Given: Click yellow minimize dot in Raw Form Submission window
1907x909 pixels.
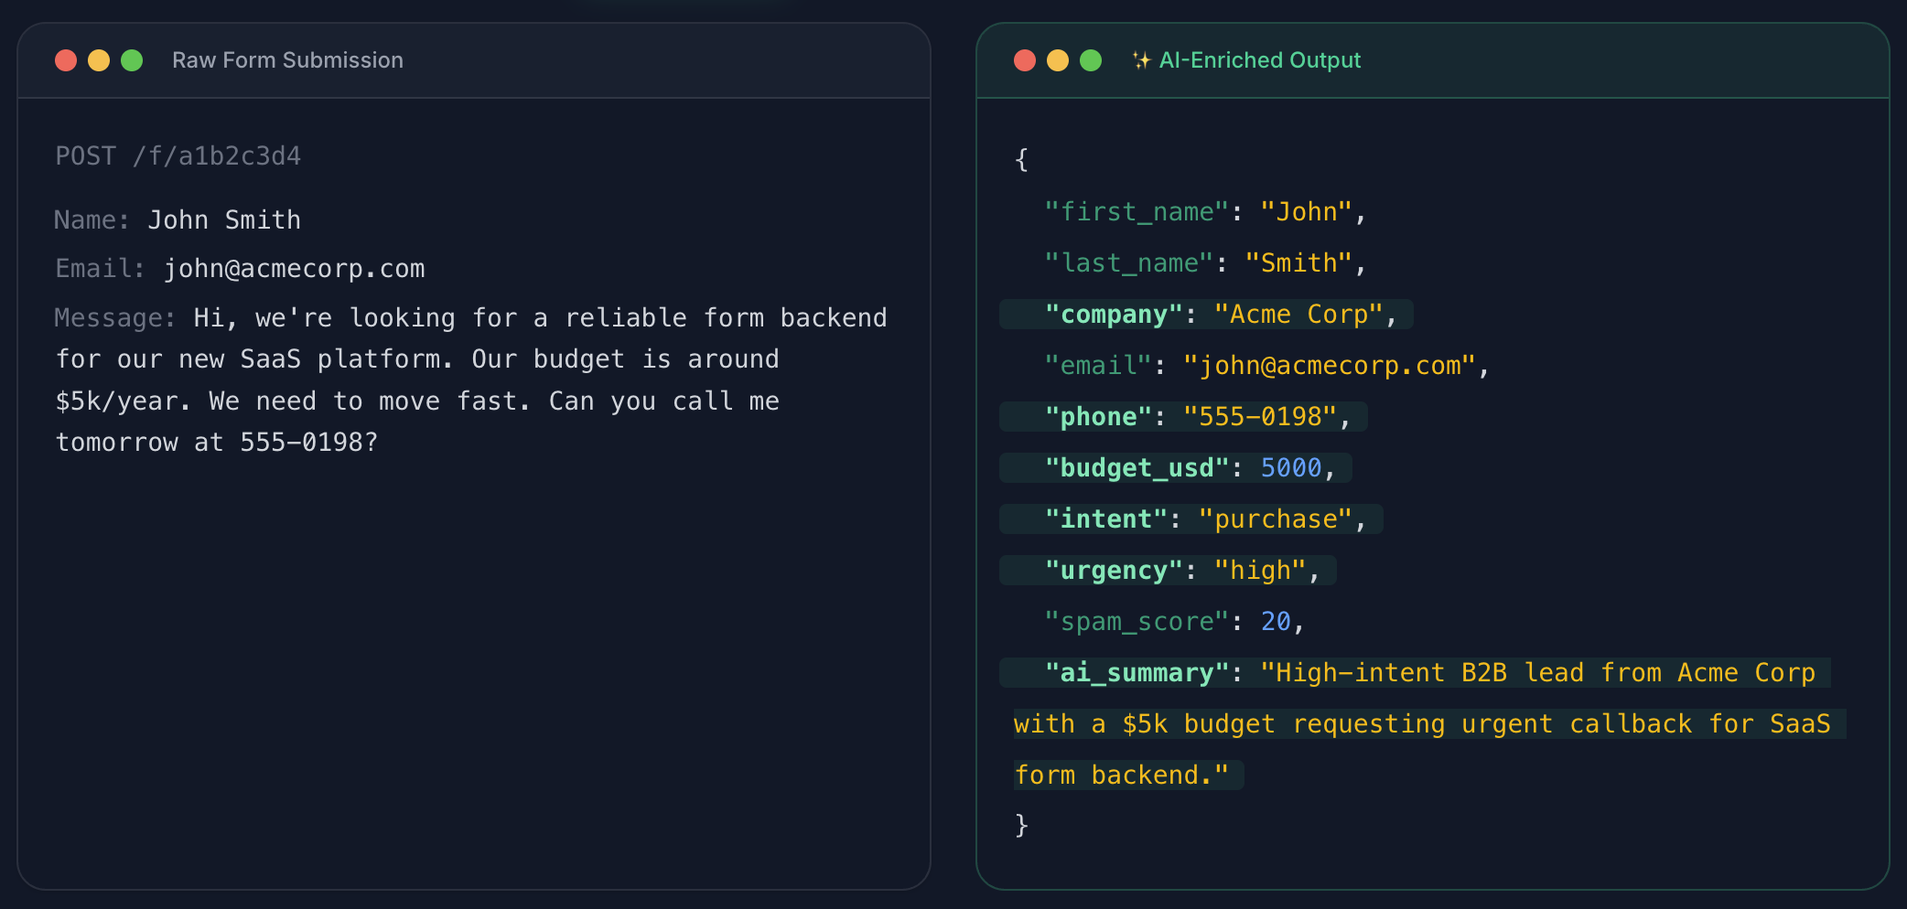Looking at the screenshot, I should pyautogui.click(x=99, y=60).
